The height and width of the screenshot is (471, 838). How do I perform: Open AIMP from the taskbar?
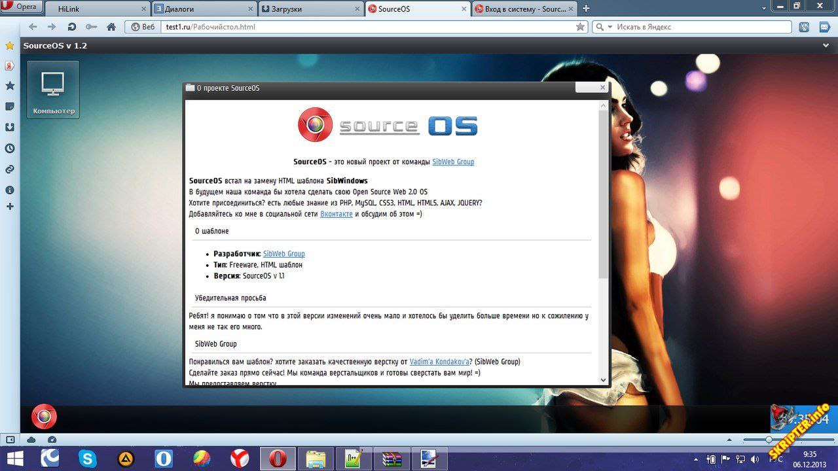tap(126, 459)
